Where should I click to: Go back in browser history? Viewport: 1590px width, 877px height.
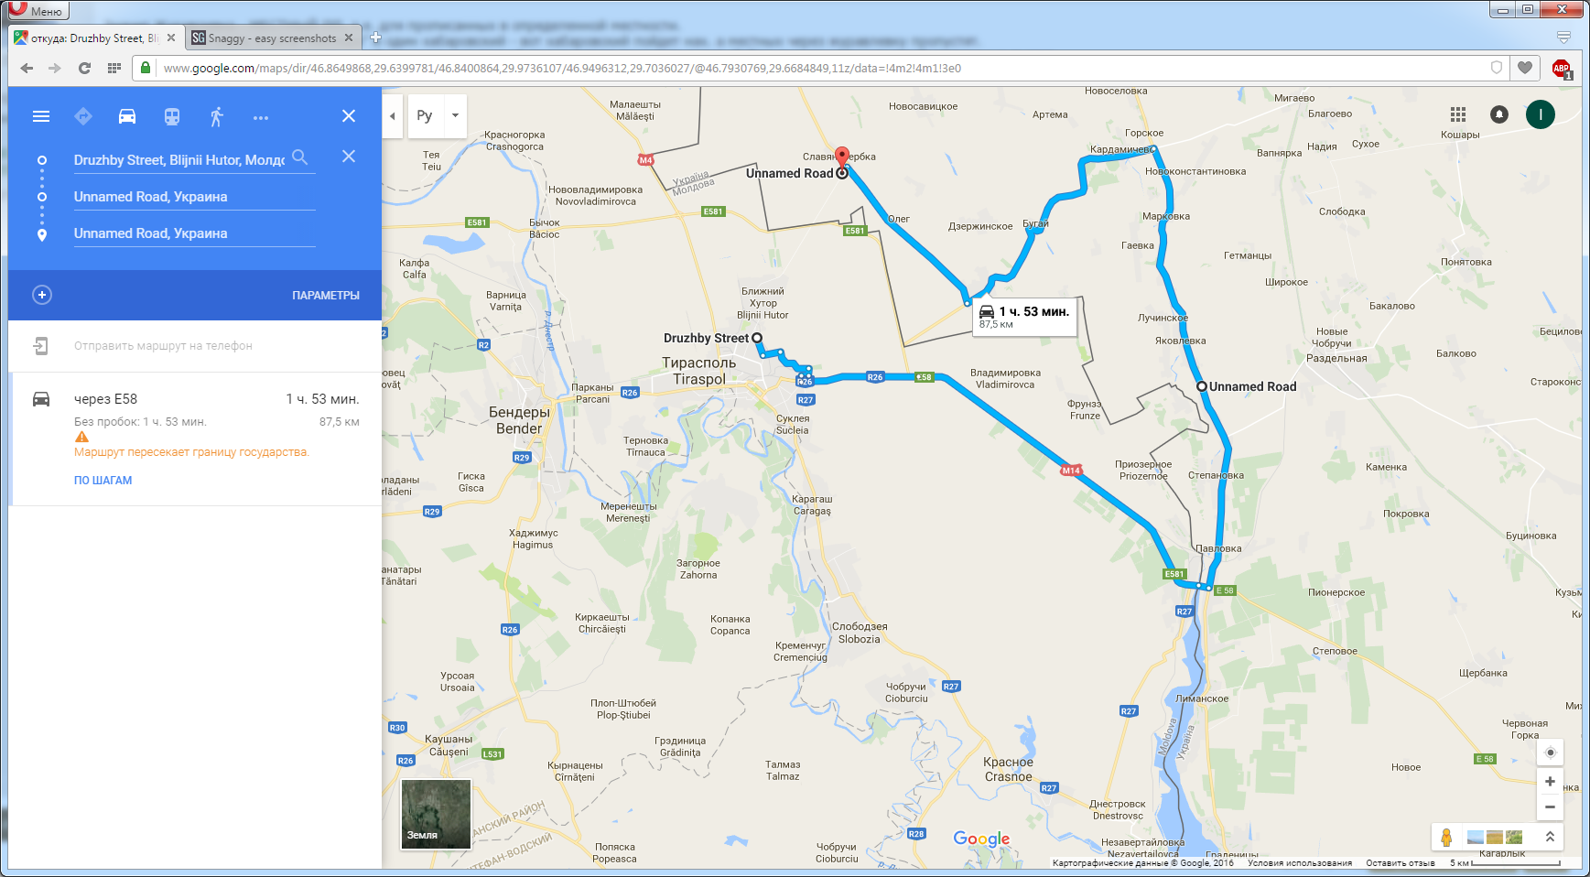point(27,68)
